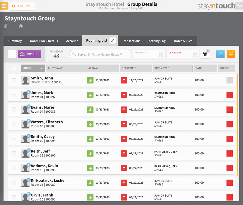Viewport: 243px width, 205px height.
Task: Click the activity pulse icon at top right
Action: click(239, 6)
